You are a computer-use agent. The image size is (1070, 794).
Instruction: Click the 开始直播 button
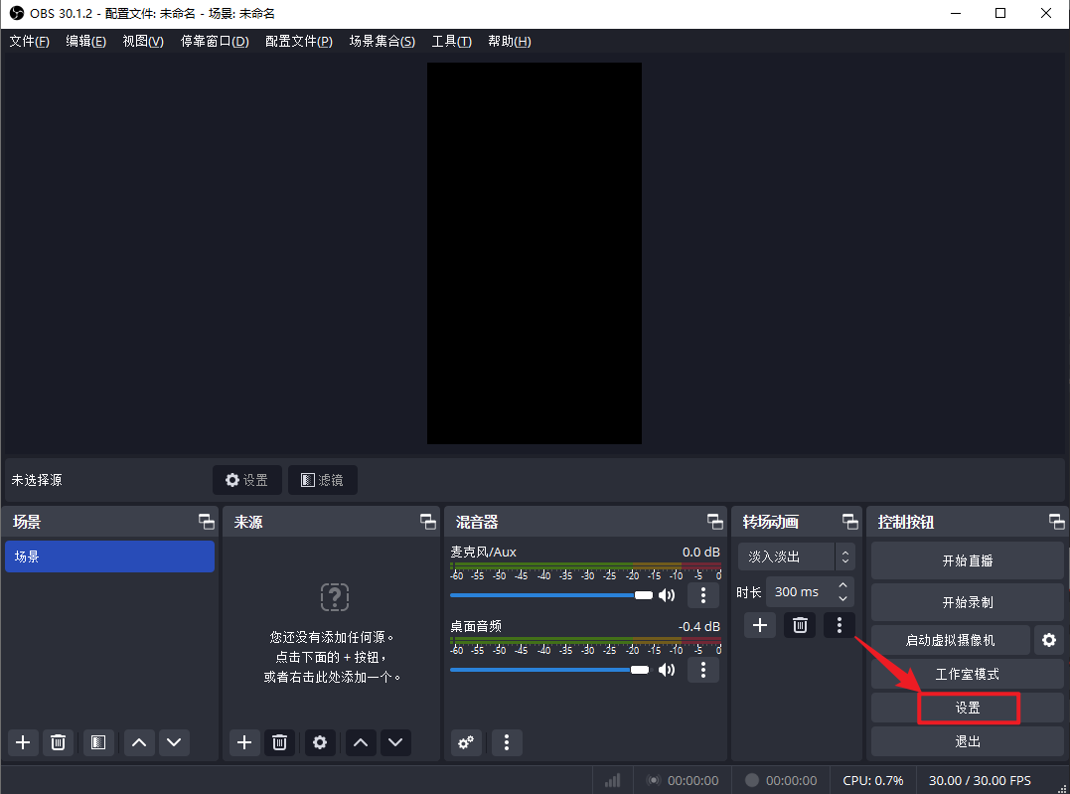pos(967,560)
